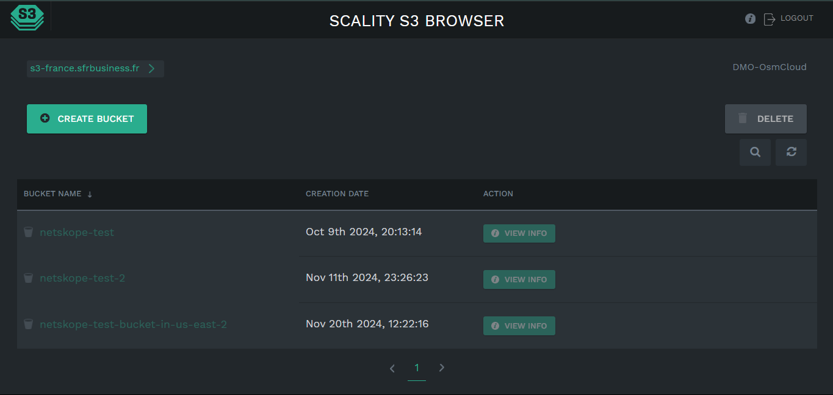This screenshot has height=395, width=833.
Task: Click the logout door icon
Action: (x=770, y=19)
